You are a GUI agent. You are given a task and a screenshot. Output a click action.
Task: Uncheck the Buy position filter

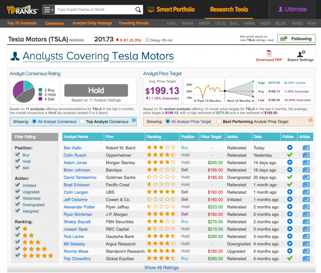18,154
